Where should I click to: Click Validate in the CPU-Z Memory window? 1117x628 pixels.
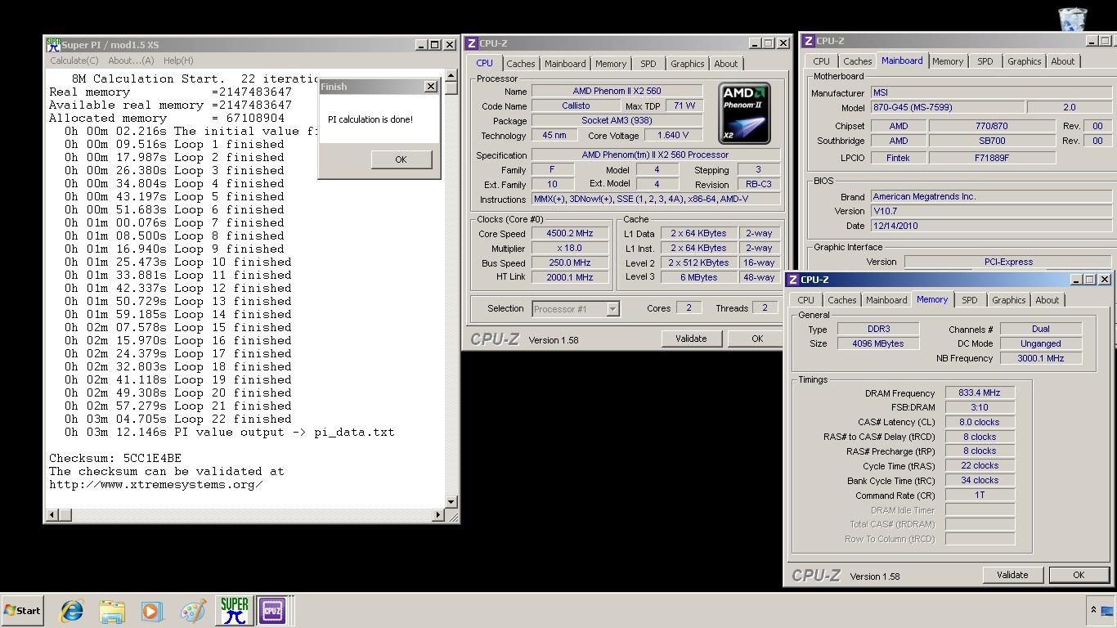(1012, 575)
